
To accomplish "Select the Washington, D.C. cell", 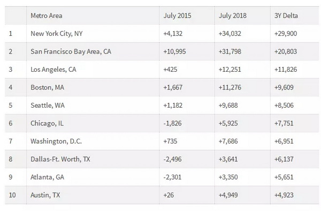I will 93,141.
